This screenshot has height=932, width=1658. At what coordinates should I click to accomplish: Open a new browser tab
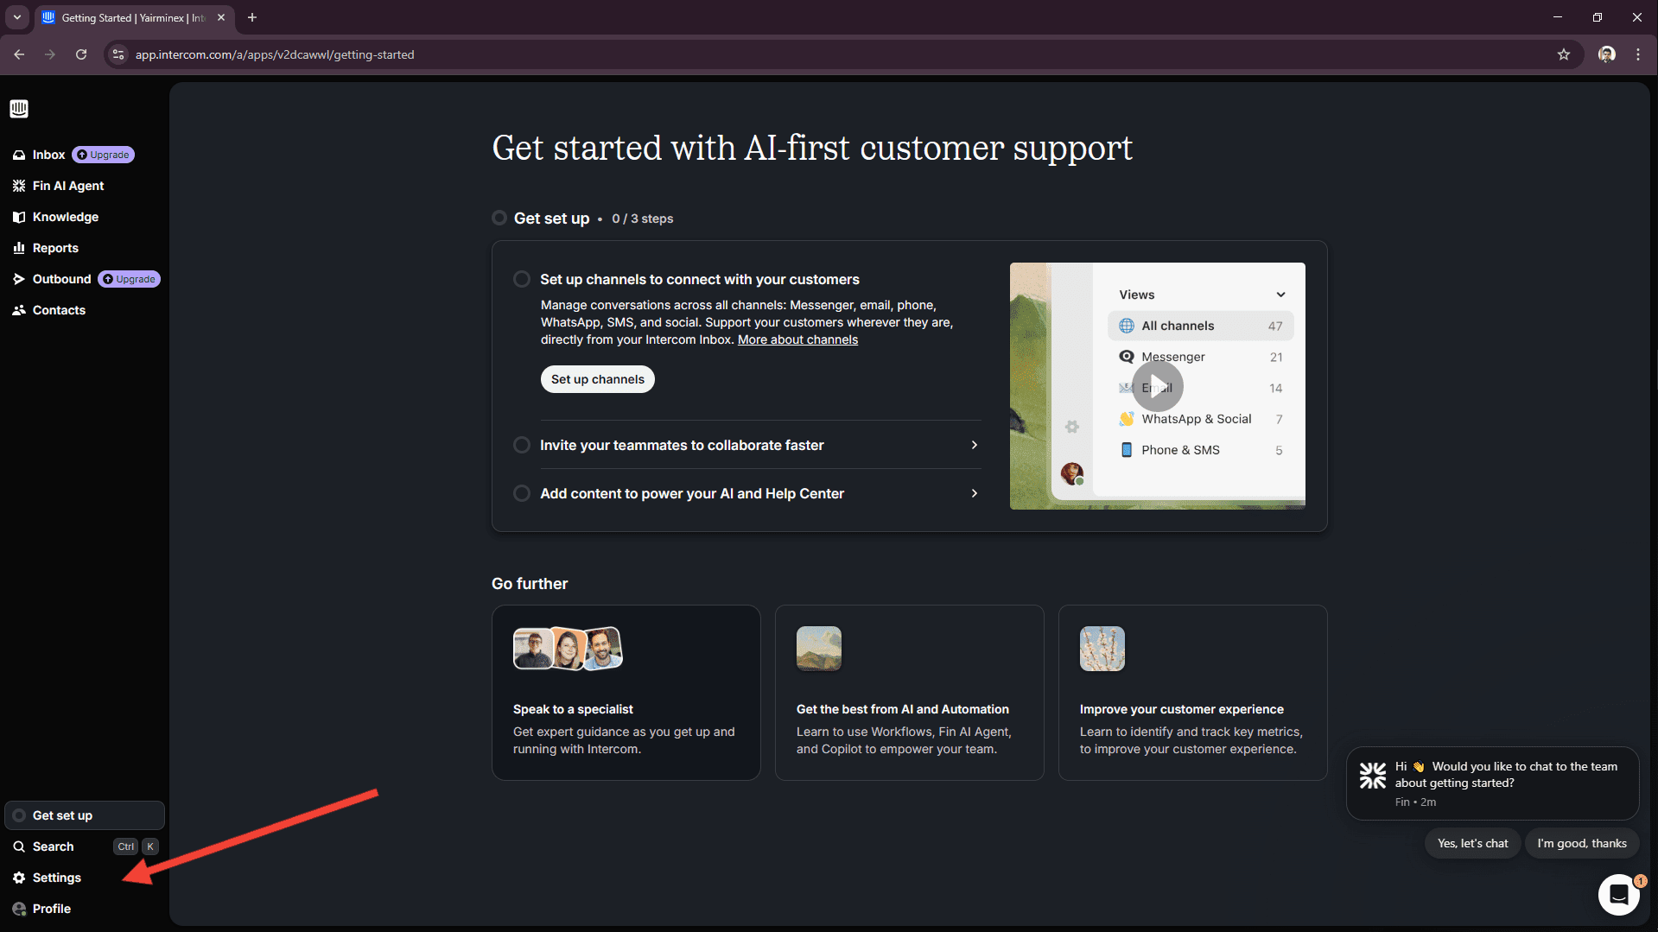252,17
